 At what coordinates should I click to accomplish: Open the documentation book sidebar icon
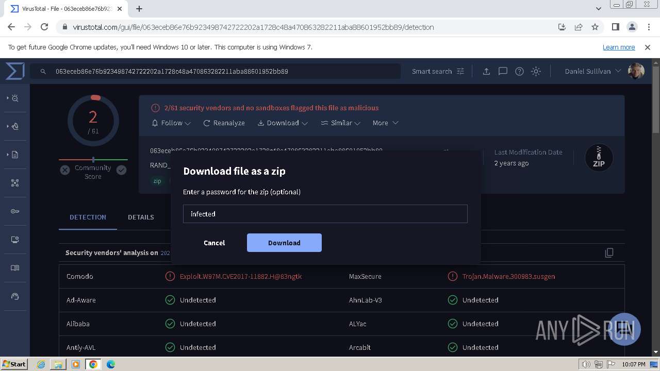click(x=15, y=268)
